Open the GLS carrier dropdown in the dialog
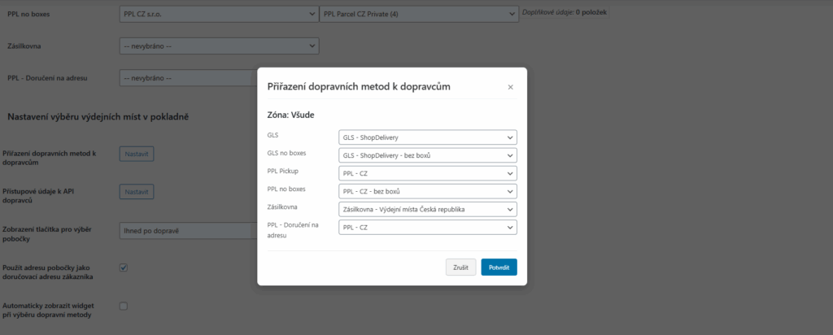 [428, 137]
